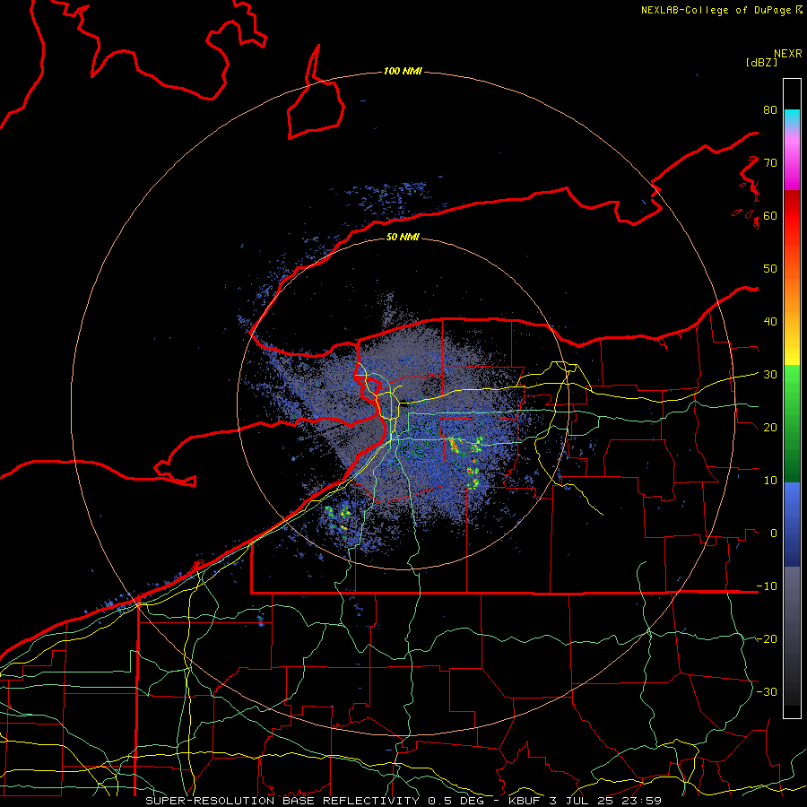This screenshot has height=807, width=807.
Task: Click the NEXLAB-College of DuPage watermark text
Action: click(721, 10)
